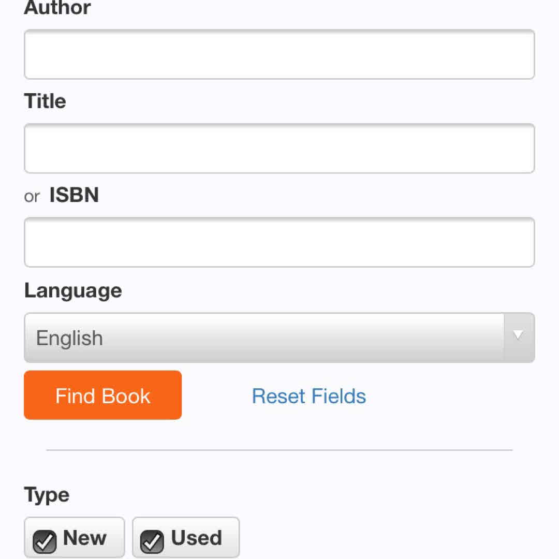The image size is (559, 559).
Task: Click the Language field label
Action: (x=73, y=290)
